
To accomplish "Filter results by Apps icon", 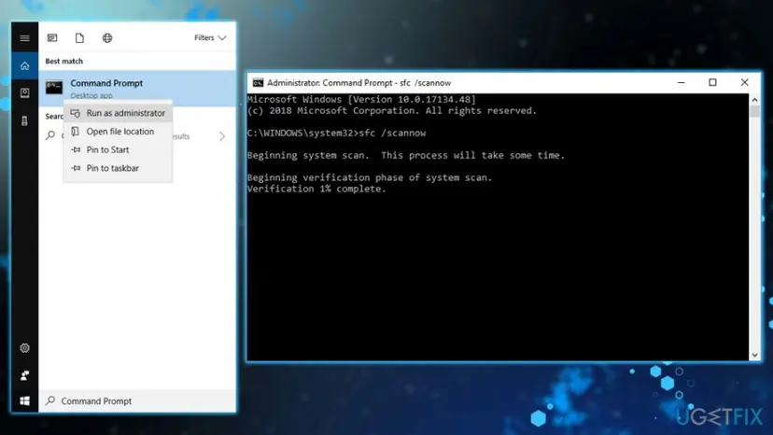I will click(x=52, y=38).
